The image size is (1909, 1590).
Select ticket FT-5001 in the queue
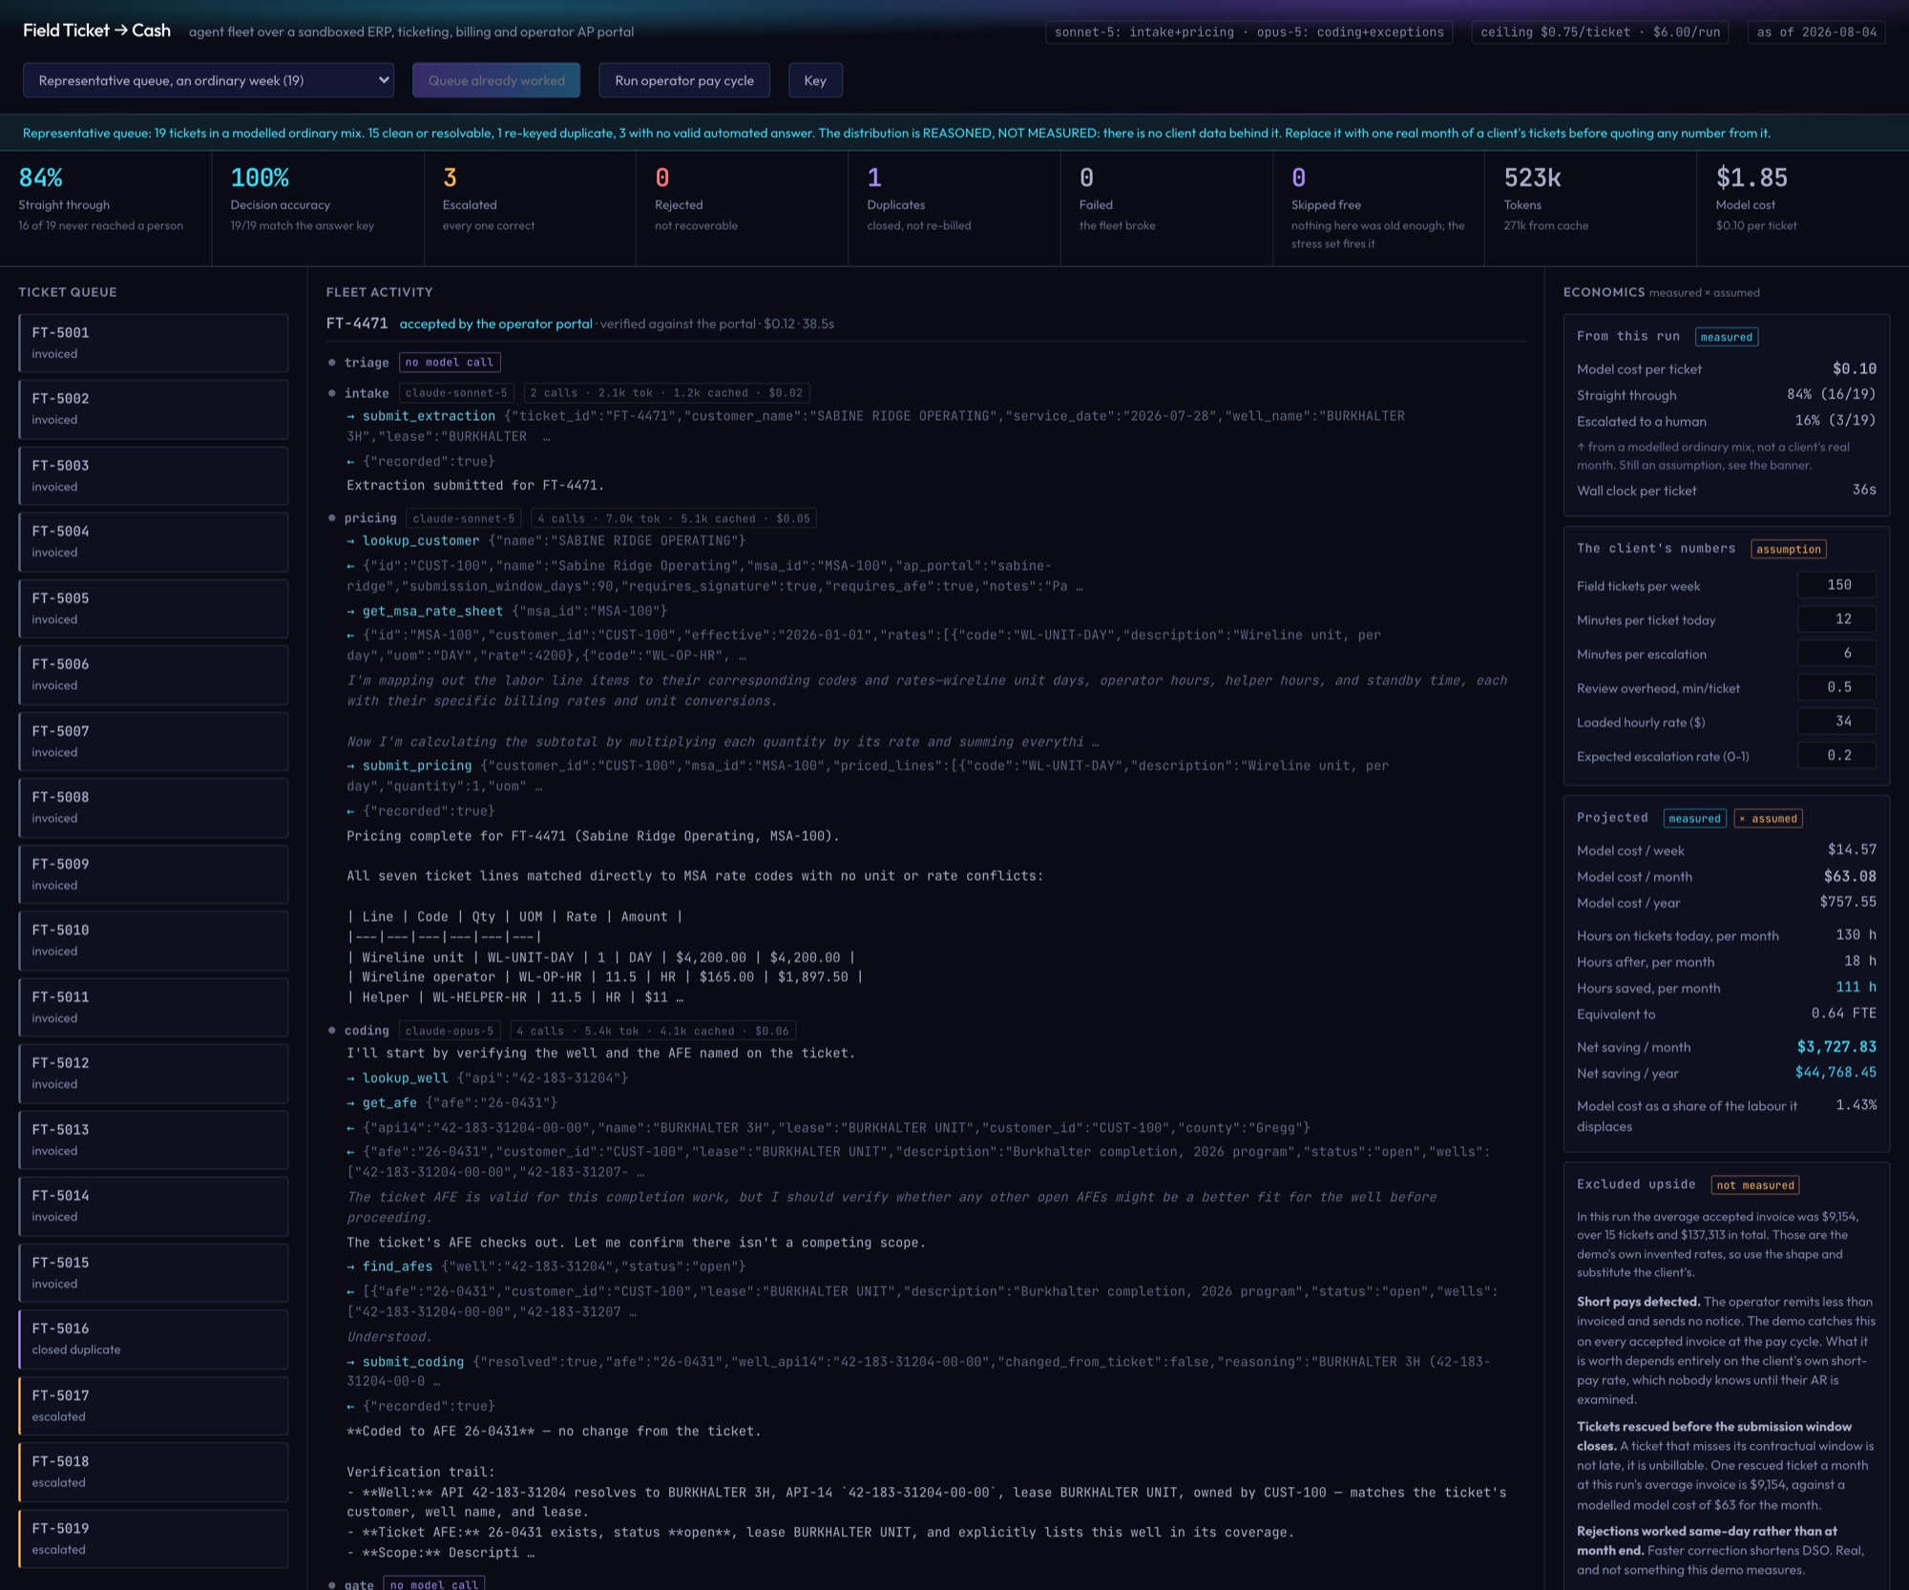(153, 343)
